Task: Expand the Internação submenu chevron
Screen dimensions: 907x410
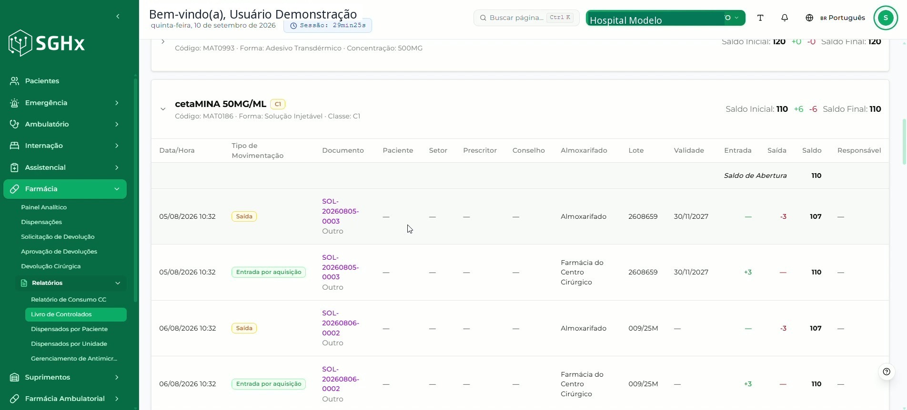Action: pos(117,146)
